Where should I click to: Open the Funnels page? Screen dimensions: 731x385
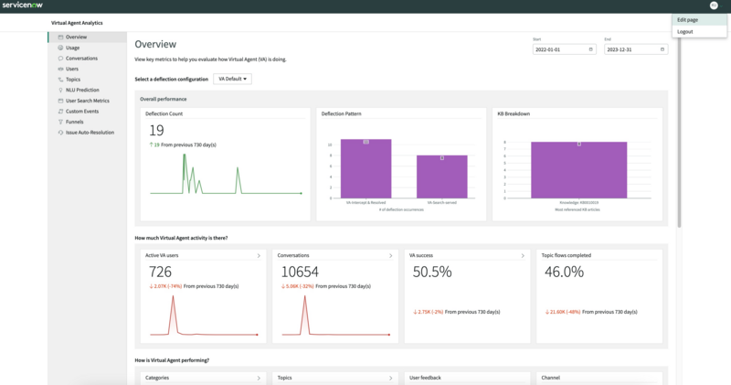coord(87,122)
